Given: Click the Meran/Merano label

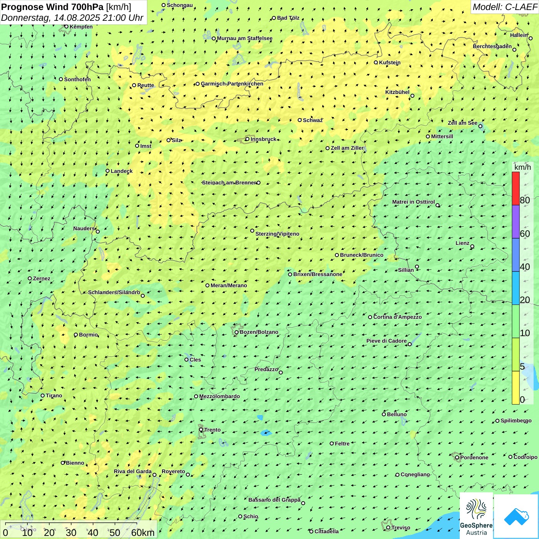Looking at the screenshot, I should [x=229, y=285].
